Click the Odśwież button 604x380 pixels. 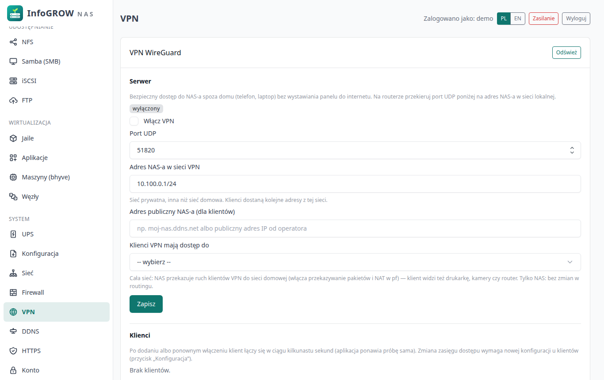[x=566, y=53]
